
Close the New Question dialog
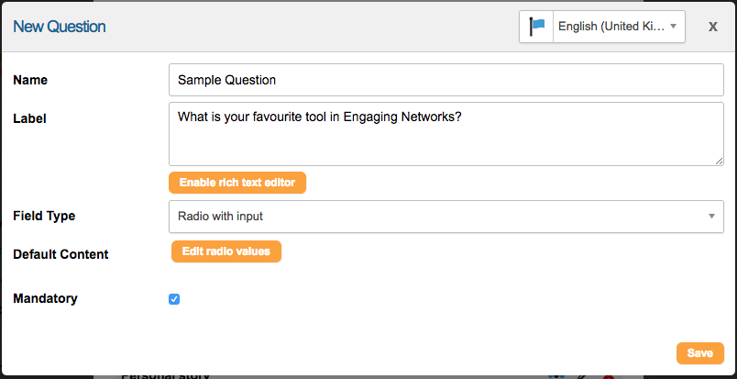point(713,27)
